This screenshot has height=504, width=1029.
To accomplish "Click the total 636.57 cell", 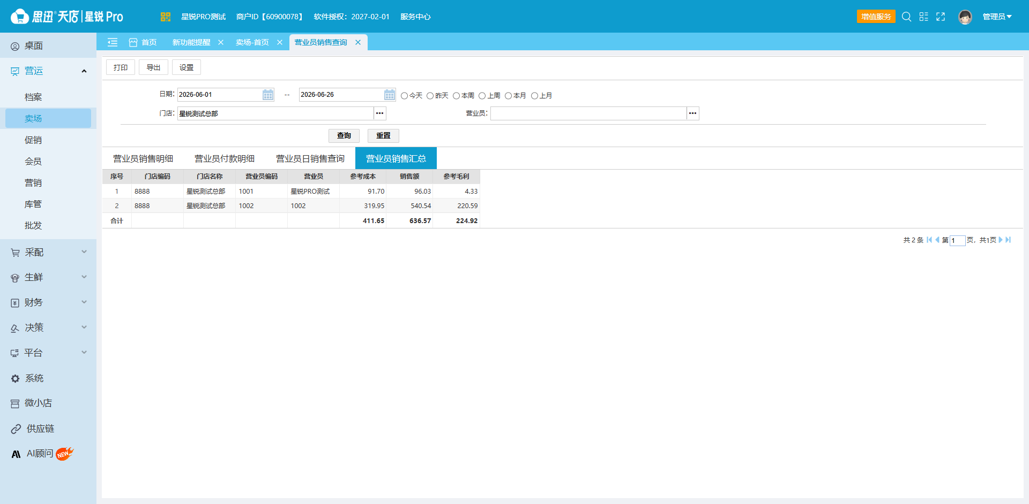I will (x=409, y=220).
